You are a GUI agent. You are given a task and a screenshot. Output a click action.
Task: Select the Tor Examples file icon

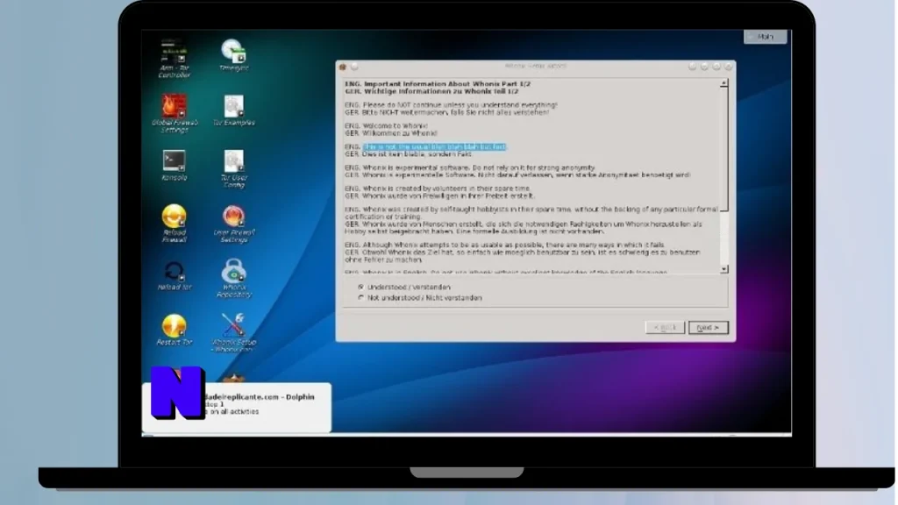(233, 110)
